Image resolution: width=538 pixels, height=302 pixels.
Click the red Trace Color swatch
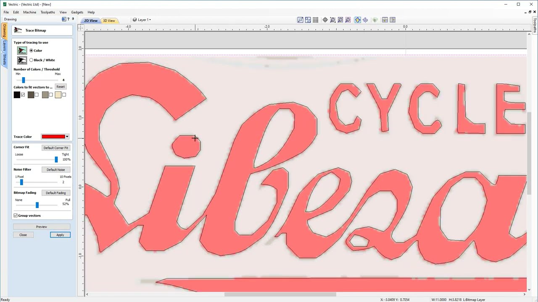coord(53,137)
